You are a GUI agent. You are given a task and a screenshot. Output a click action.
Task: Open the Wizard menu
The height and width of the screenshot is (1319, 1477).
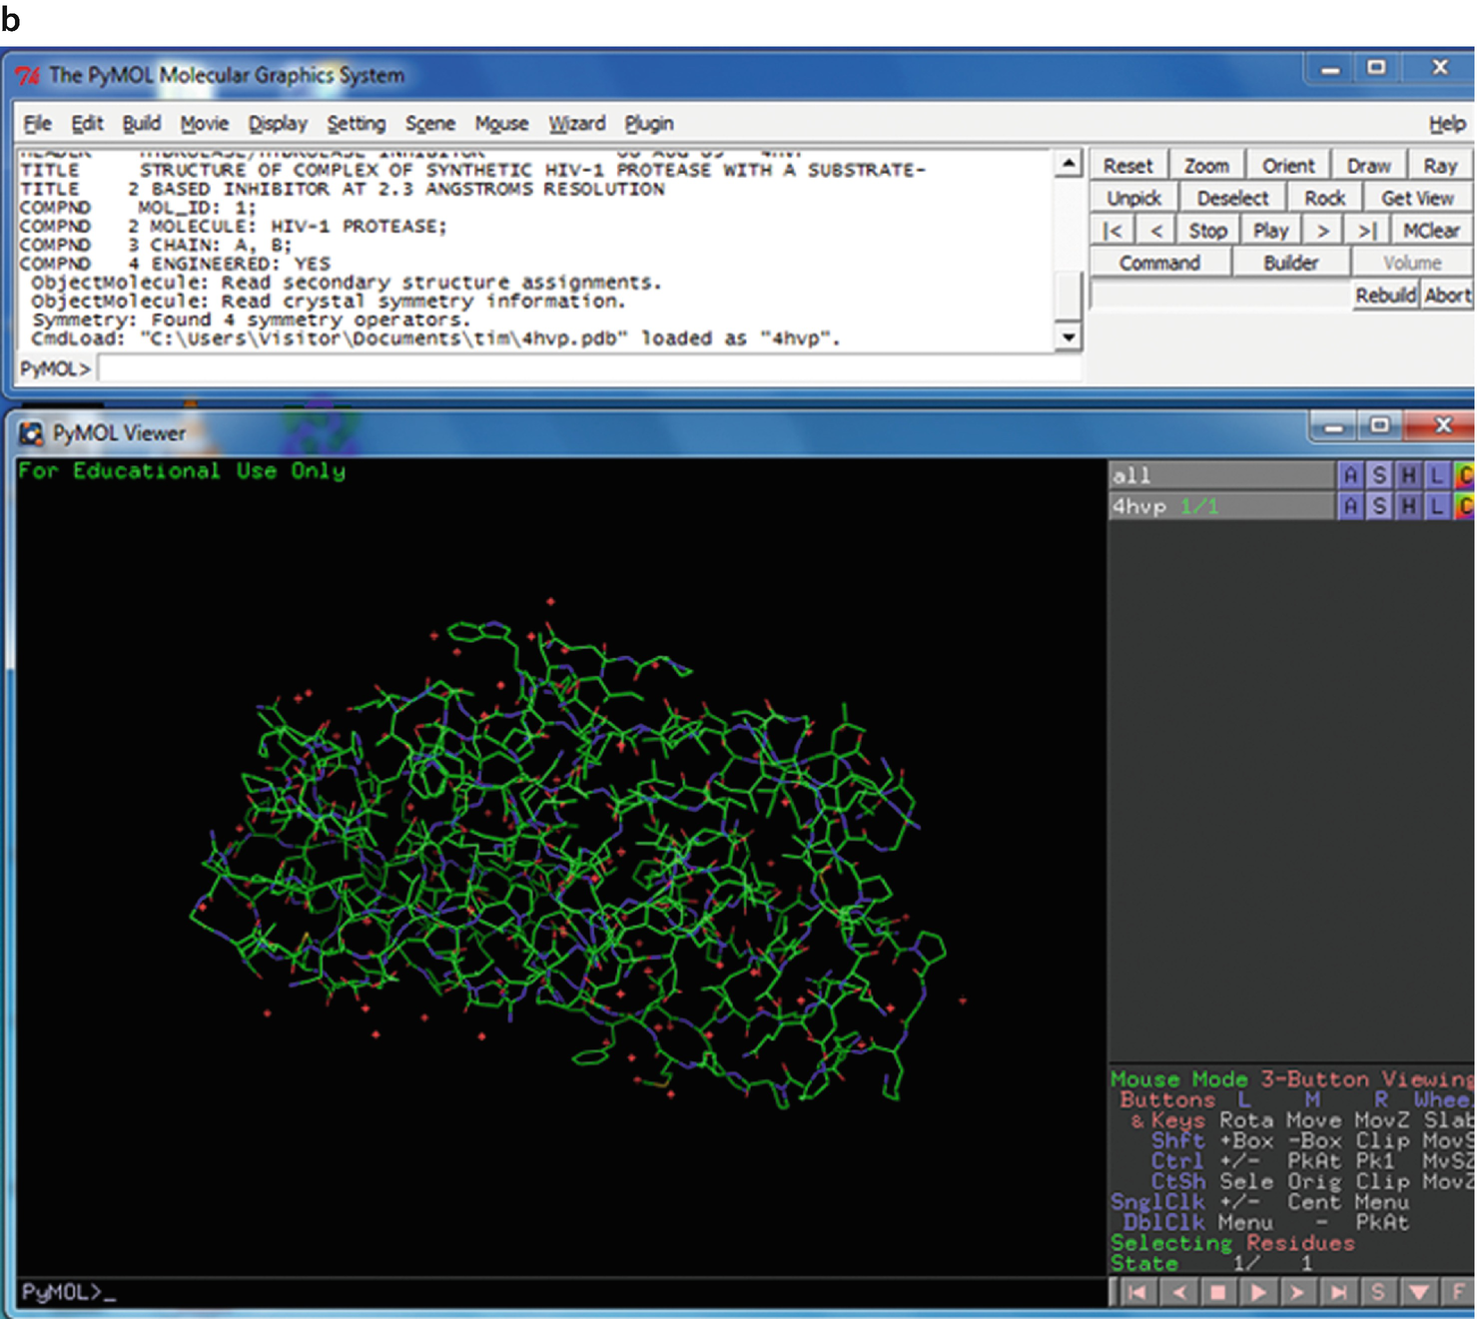point(577,124)
